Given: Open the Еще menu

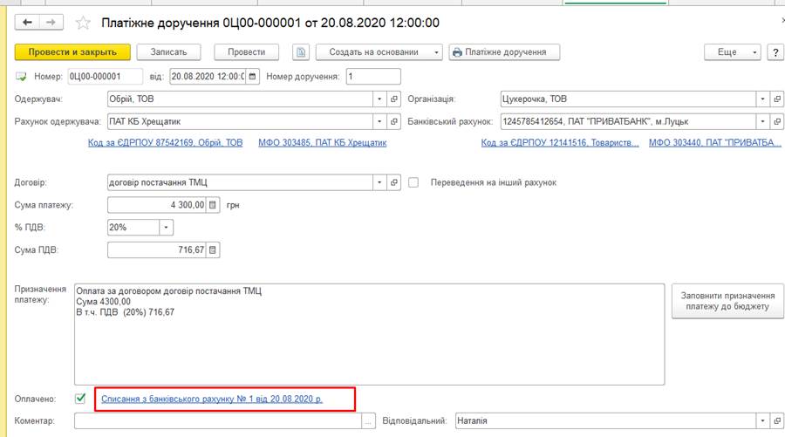Looking at the screenshot, I should pyautogui.click(x=733, y=52).
